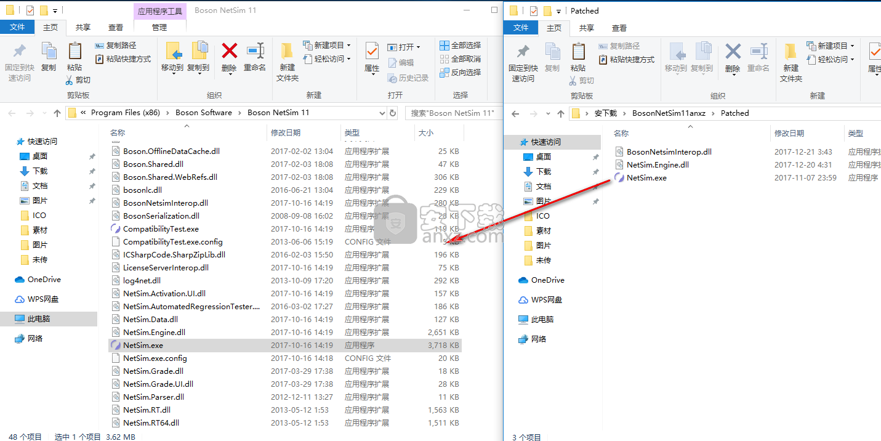881x441 pixels.
Task: Click 粘贴快捷方式 in Boson NetSim 11 ribbon
Action: [x=123, y=59]
